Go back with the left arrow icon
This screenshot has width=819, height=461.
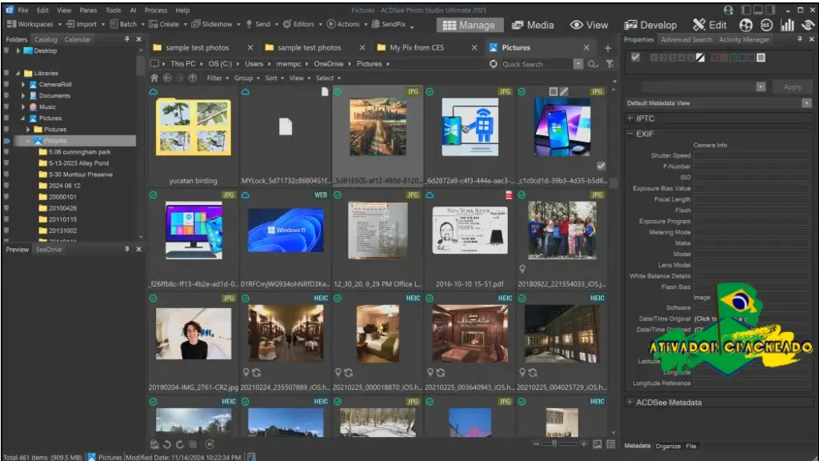click(x=167, y=78)
